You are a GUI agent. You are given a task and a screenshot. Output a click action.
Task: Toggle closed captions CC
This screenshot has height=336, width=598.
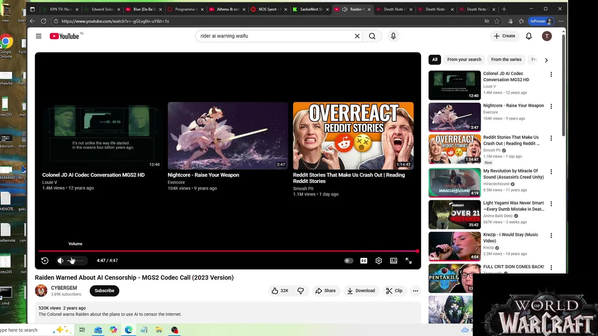click(363, 261)
